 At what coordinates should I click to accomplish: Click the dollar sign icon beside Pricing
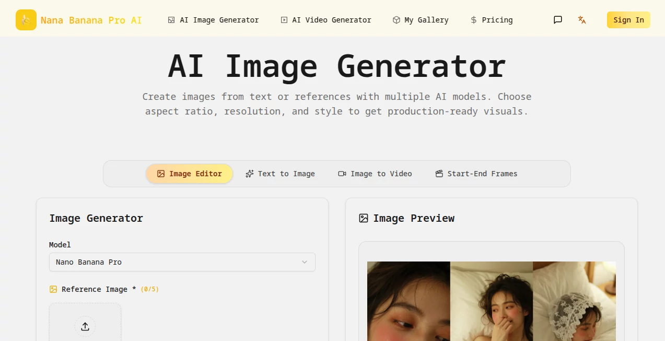473,19
